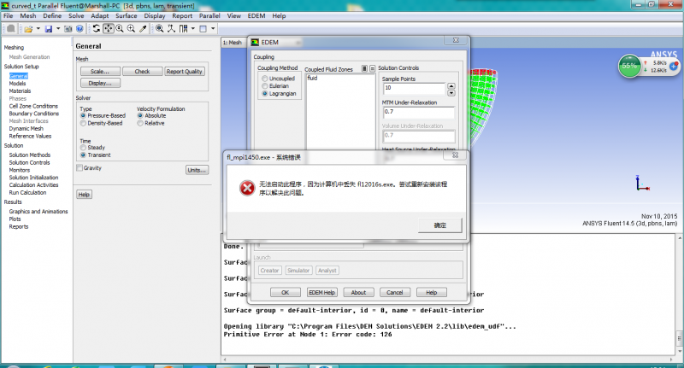Image resolution: width=684 pixels, height=368 pixels.
Task: Click the red error X icon in dialog
Action: coord(247,188)
